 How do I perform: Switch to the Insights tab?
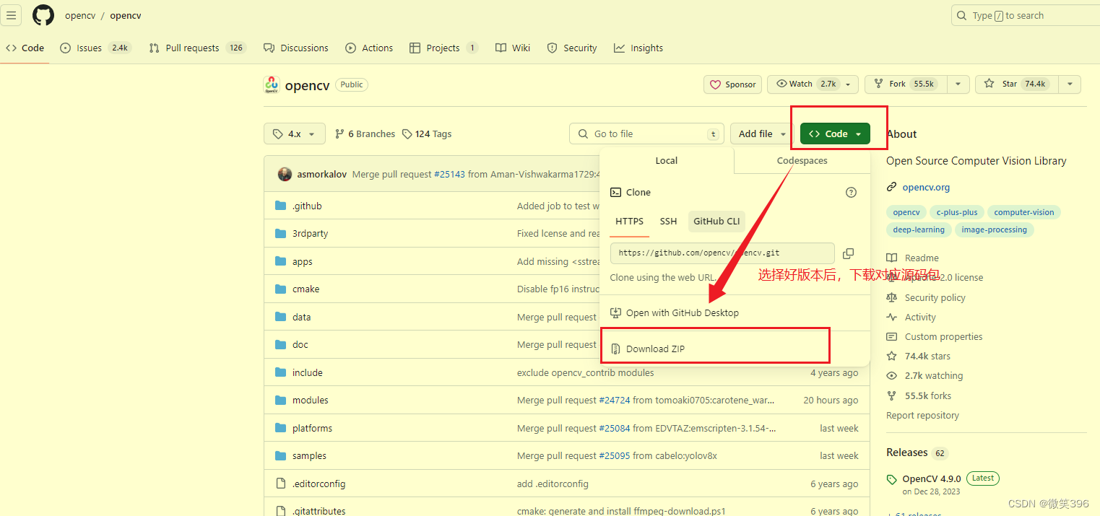(638, 48)
